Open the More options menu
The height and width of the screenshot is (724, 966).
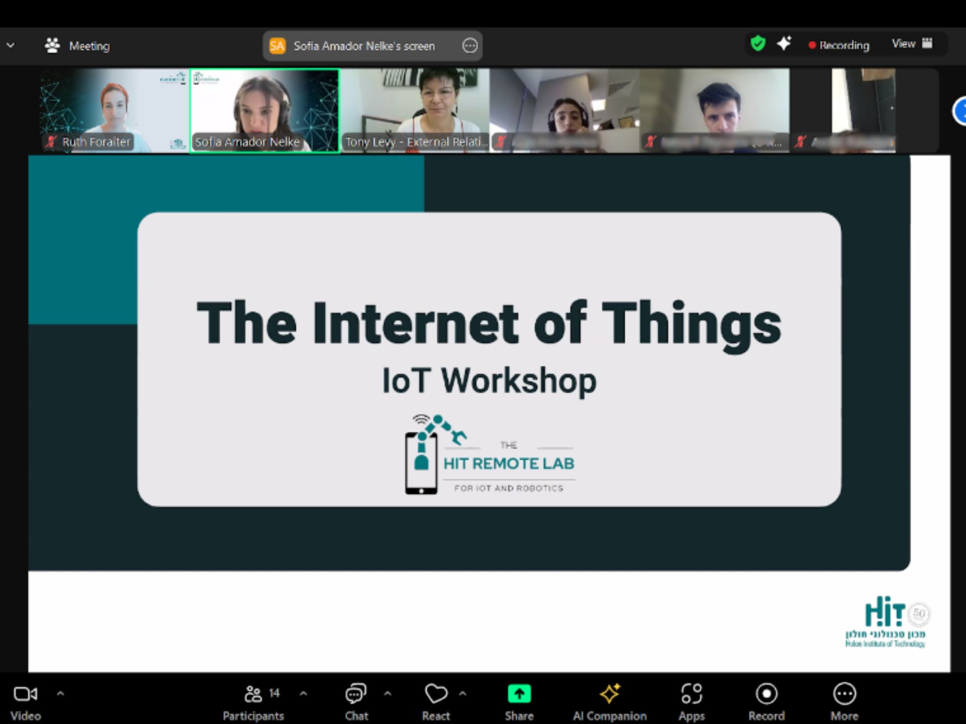[x=844, y=702]
